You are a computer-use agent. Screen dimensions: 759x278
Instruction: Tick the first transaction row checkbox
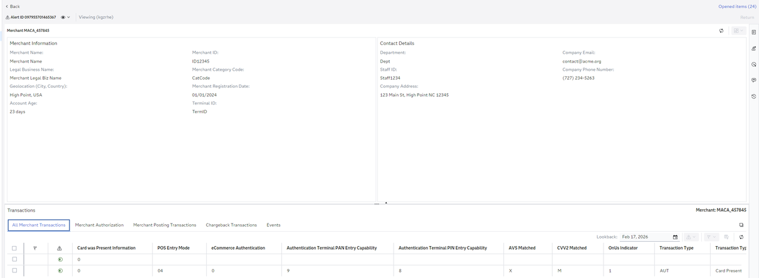coord(14,259)
